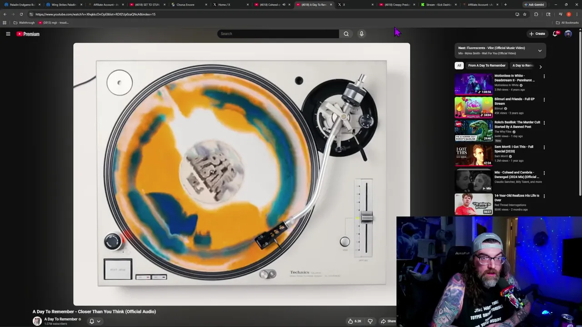Open Roko's Basilisk video thumbnail
The height and width of the screenshot is (327, 582).
tap(473, 130)
